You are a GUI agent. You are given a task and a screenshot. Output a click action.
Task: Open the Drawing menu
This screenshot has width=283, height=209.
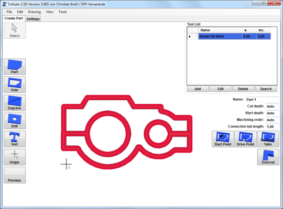(x=34, y=12)
